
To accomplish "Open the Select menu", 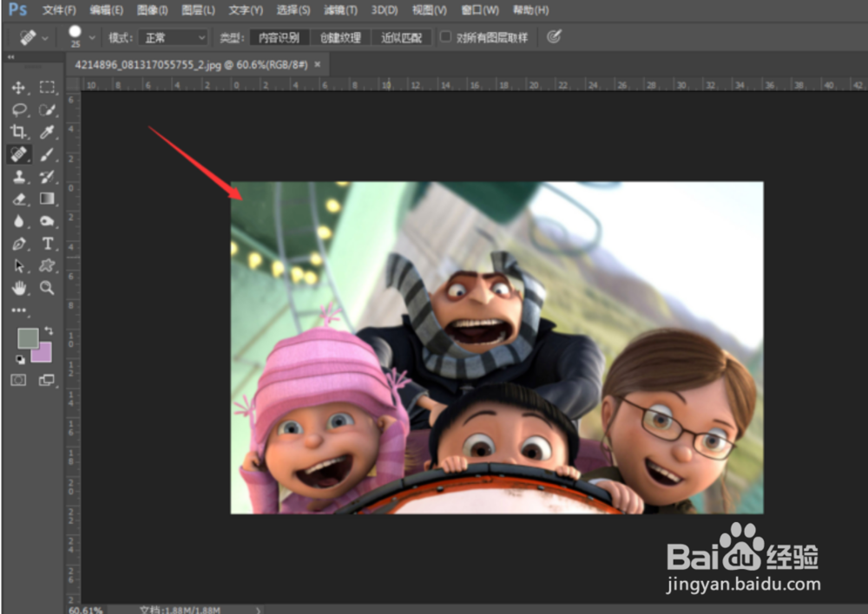I will (x=293, y=10).
